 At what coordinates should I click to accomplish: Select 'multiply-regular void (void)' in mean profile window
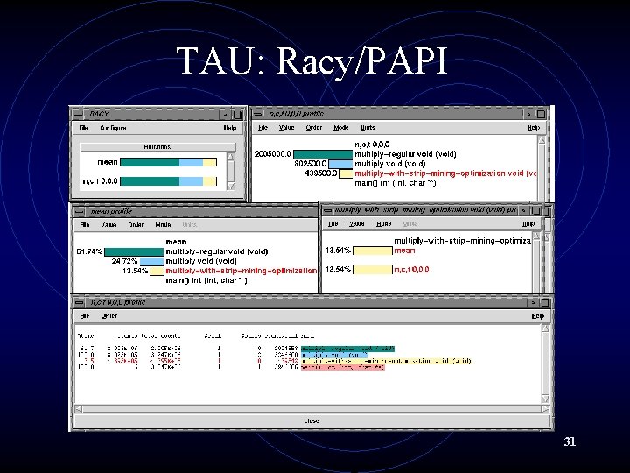[217, 251]
